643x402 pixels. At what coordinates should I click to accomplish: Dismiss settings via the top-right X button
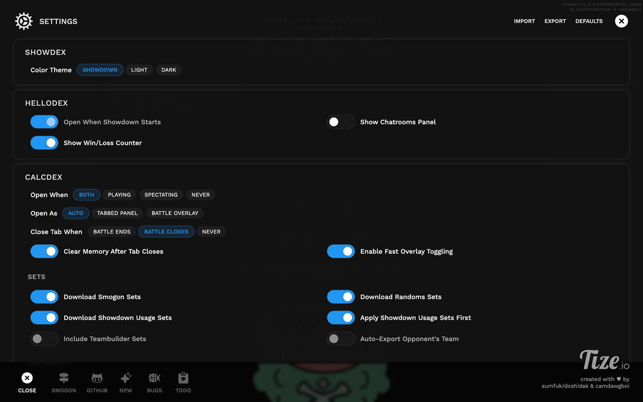pos(621,21)
